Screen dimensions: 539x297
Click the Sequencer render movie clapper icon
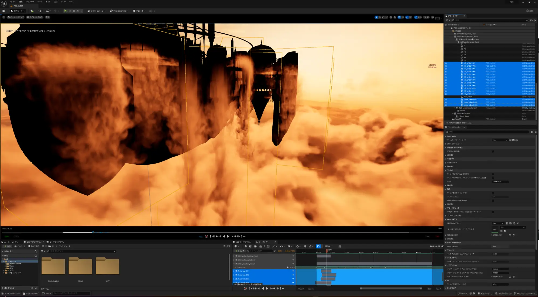pos(260,246)
